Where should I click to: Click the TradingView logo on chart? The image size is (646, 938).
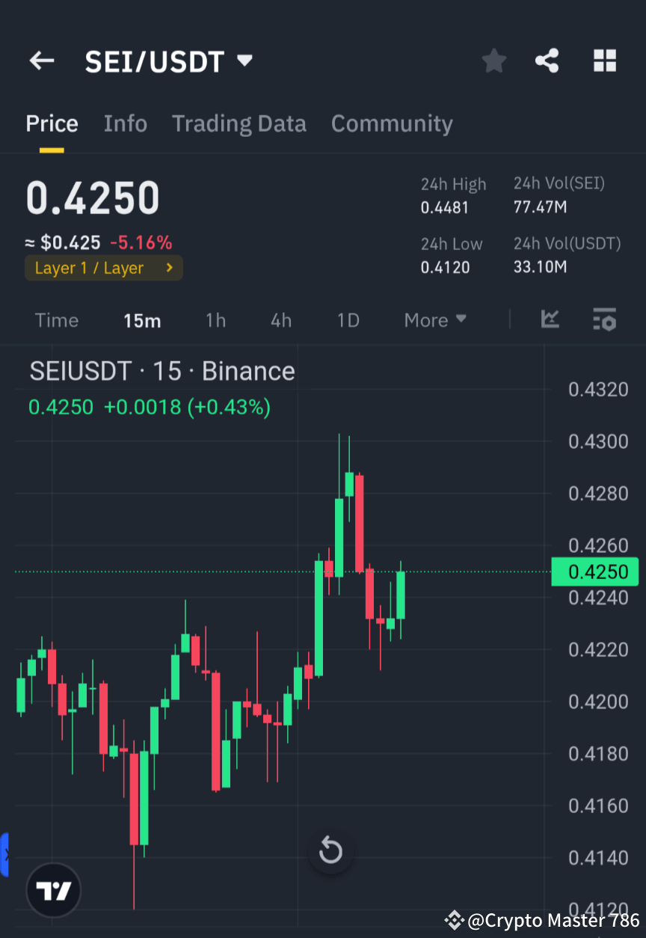[52, 890]
